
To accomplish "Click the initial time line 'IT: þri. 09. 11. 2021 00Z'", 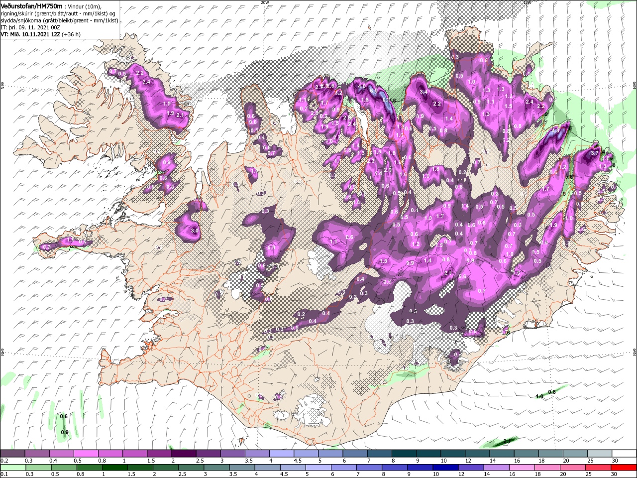I will tap(31, 27).
